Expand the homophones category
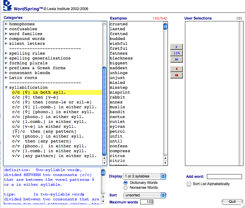245x208 pixels. pos(6,24)
